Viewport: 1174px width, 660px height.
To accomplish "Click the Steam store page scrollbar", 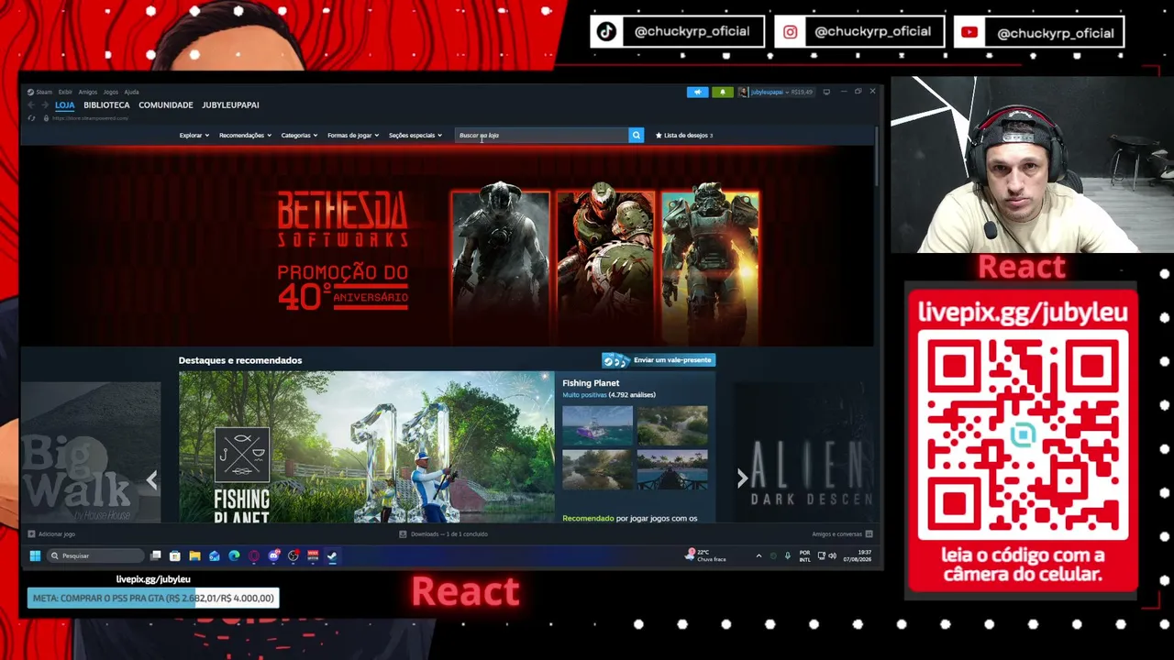I will [877, 156].
